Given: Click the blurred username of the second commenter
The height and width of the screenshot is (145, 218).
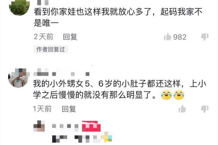Looking at the screenshot, I should [x=61, y=72].
